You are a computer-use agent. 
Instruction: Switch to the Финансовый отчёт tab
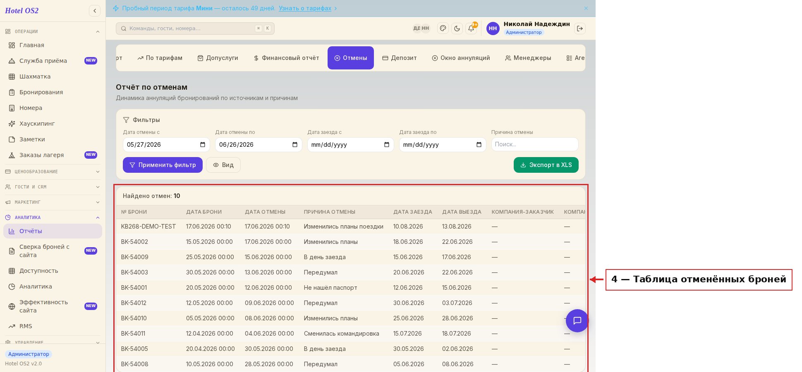click(286, 58)
